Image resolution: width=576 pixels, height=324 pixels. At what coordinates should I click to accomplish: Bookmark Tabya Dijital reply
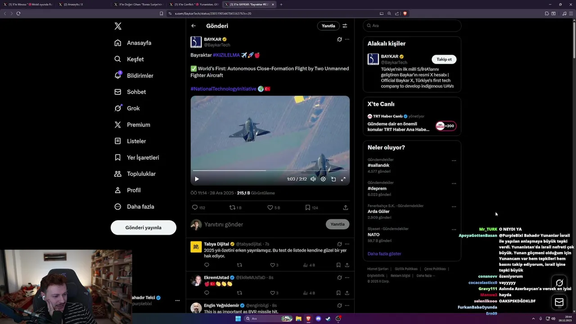338,265
